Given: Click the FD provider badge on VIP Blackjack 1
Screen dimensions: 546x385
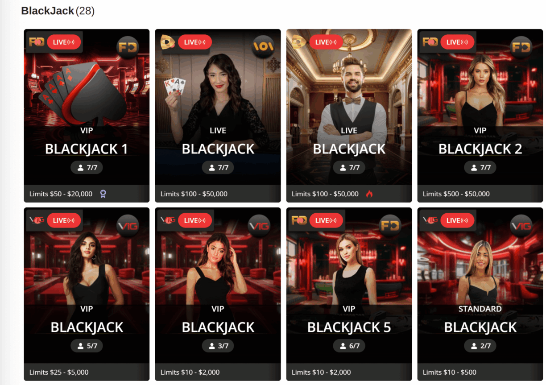Looking at the screenshot, I should click(128, 46).
